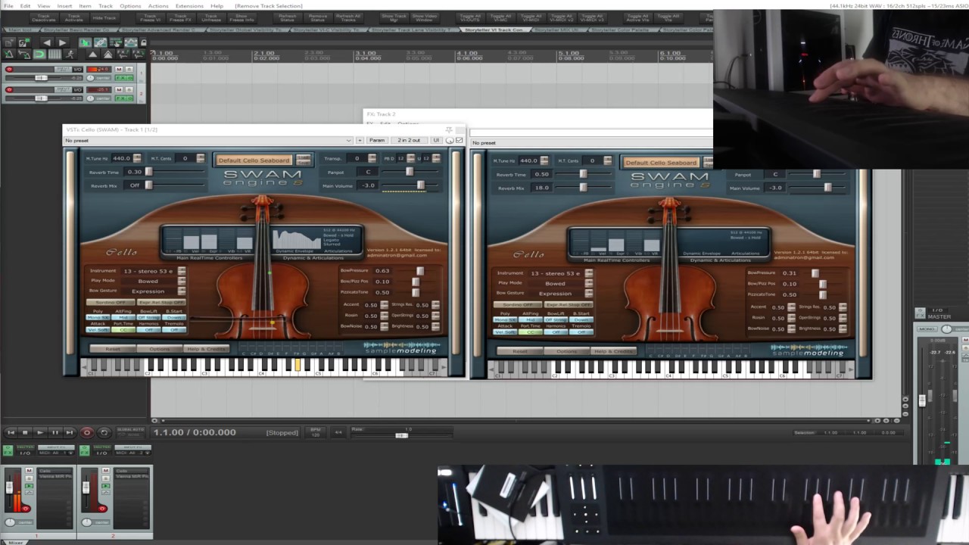969x545 pixels.
Task: Click the BPM 120 tempo field
Action: (x=316, y=432)
